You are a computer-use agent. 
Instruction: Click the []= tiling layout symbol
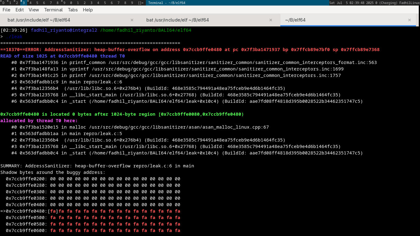pyautogui.click(x=141, y=3)
